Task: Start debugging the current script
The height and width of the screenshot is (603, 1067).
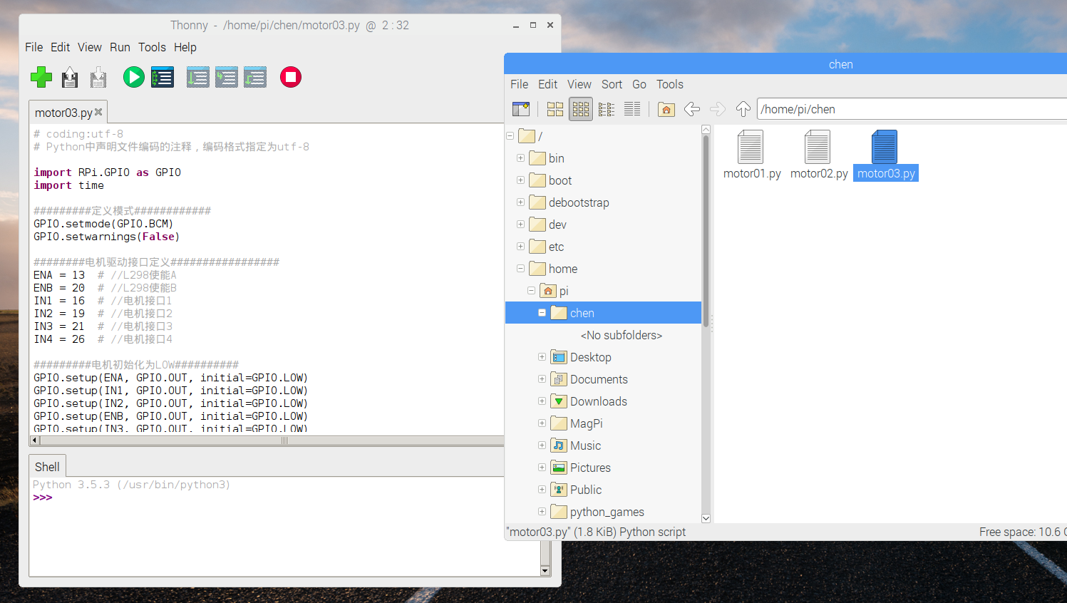Action: [x=163, y=77]
